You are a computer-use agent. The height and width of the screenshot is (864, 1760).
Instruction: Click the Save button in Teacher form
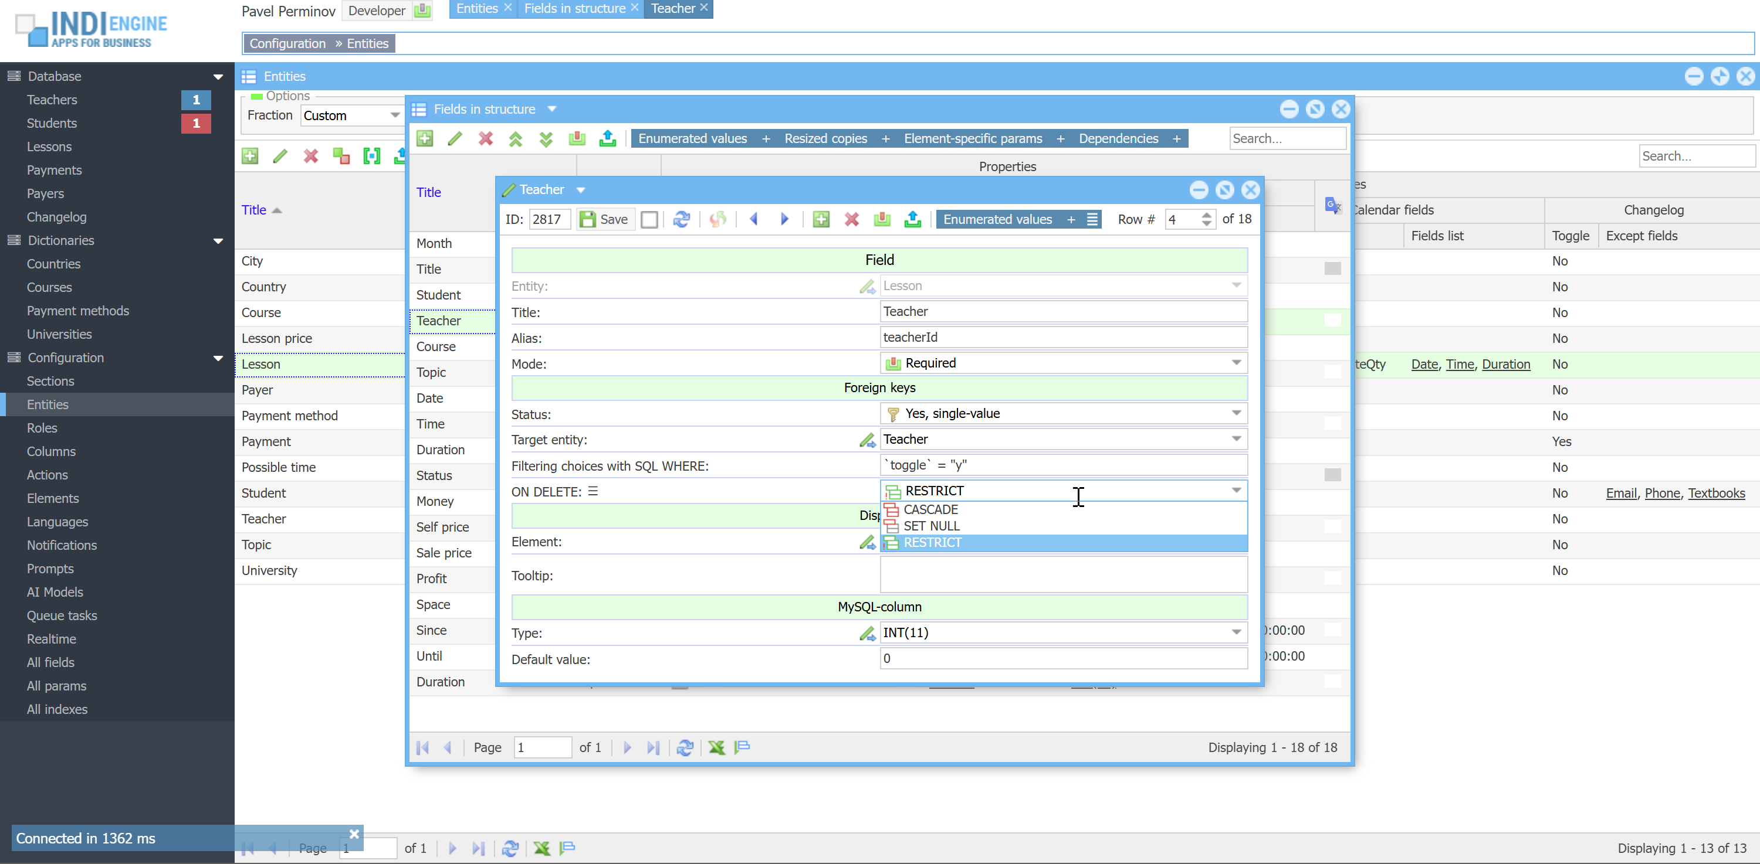[x=605, y=219]
